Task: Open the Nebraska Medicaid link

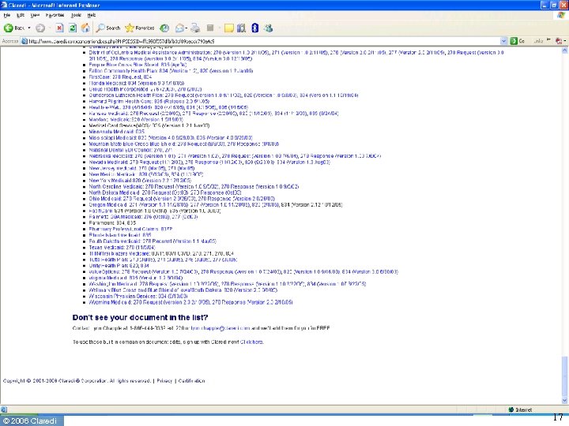Action: click(x=235, y=155)
